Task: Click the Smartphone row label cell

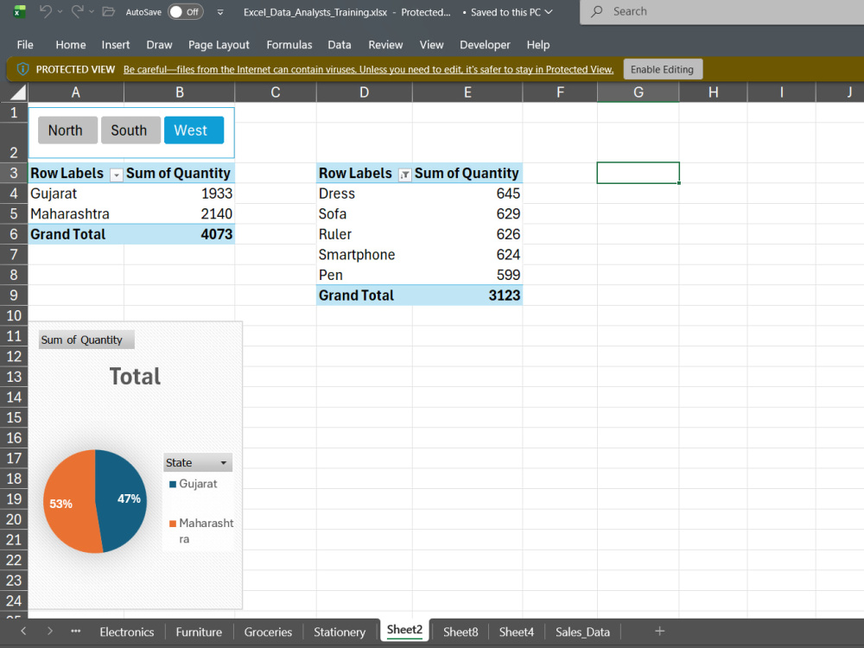Action: [x=365, y=255]
